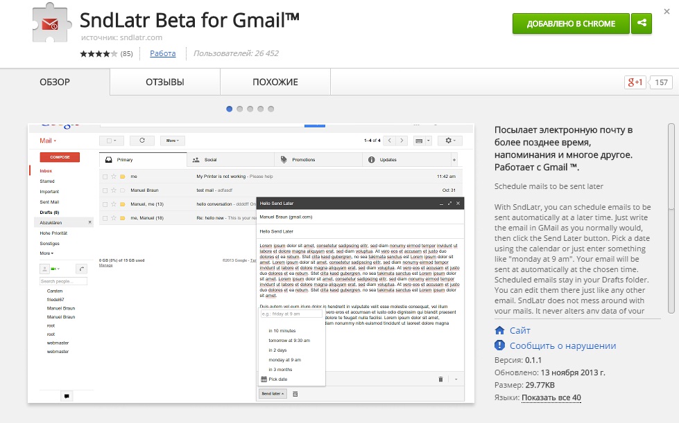The width and height of the screenshot is (679, 423).
Task: Check the select-all checkbox in Gmail toolbar
Action: pos(110,139)
